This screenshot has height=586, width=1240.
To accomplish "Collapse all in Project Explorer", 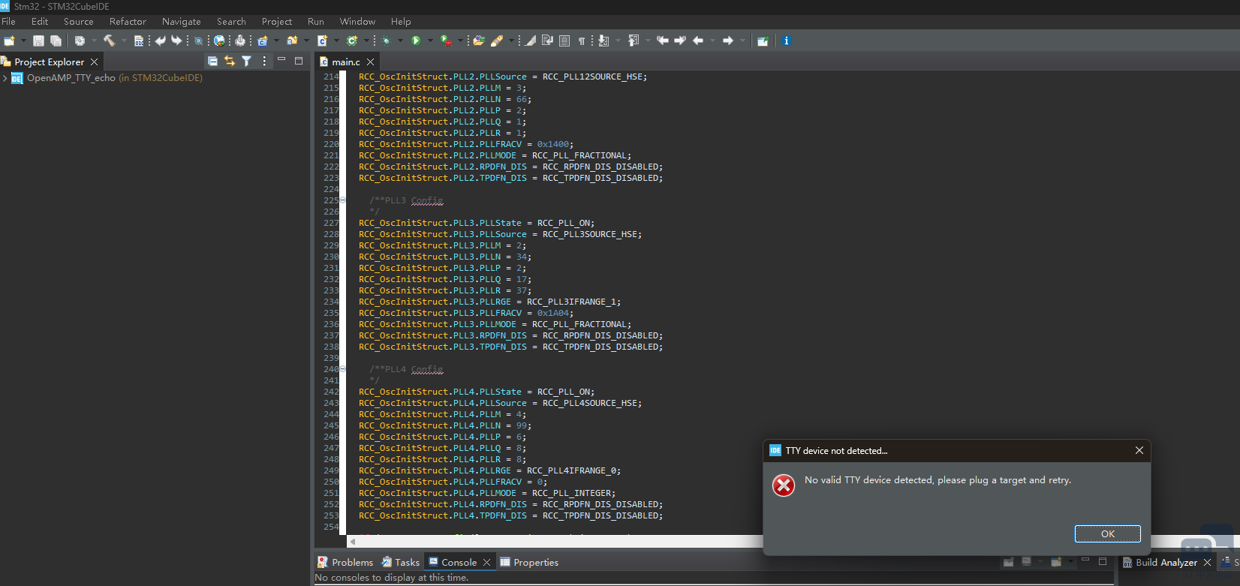I will (x=212, y=62).
